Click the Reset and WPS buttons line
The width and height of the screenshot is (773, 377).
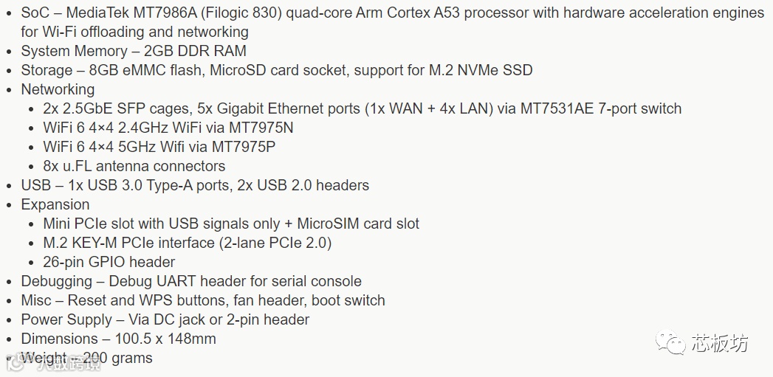click(x=203, y=300)
